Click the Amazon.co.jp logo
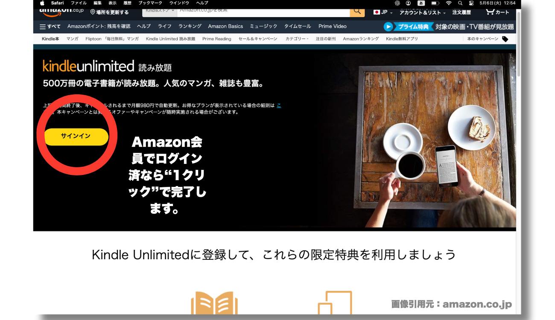The width and height of the screenshot is (555, 320). [61, 12]
